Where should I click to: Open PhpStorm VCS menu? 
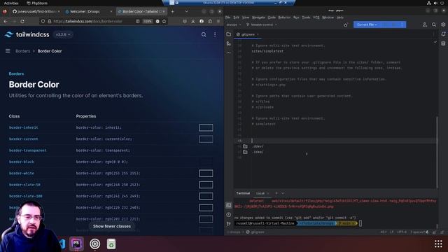[316, 17]
